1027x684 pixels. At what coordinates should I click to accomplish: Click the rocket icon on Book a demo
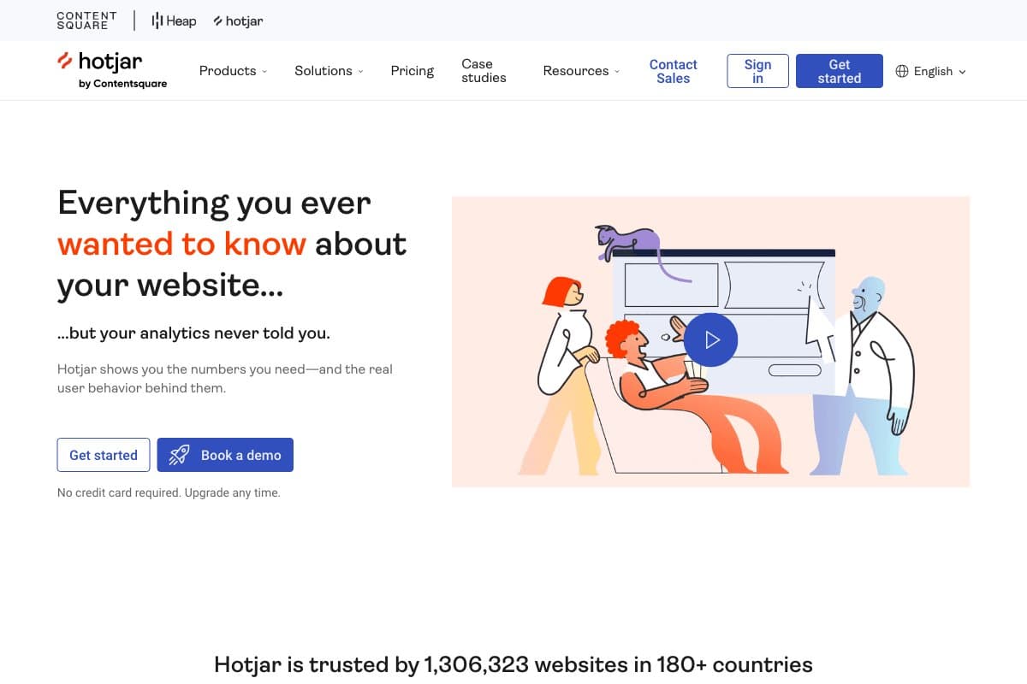[x=179, y=455]
